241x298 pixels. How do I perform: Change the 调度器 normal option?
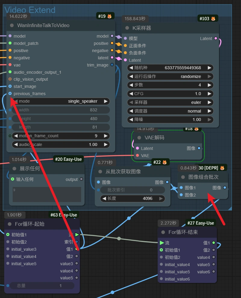tap(170, 111)
